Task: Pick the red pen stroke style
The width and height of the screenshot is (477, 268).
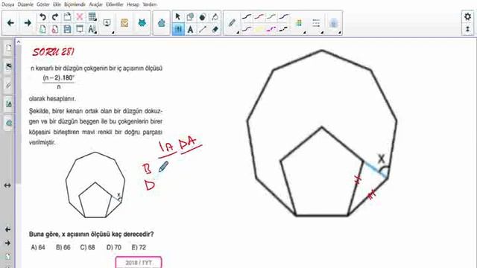Action: pos(259,16)
